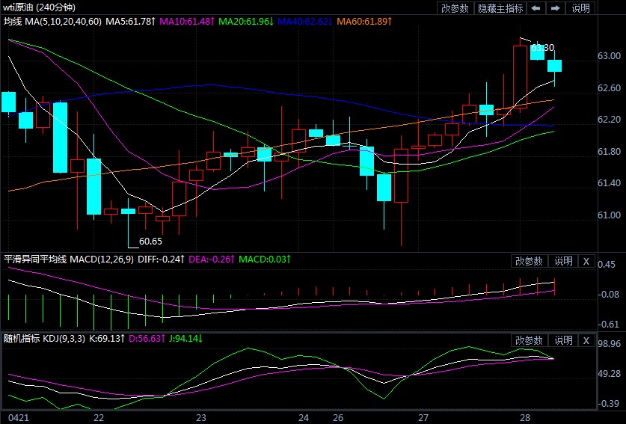The image size is (626, 424).
Task: Click the right arrow to switch indicator
Action: click(554, 8)
